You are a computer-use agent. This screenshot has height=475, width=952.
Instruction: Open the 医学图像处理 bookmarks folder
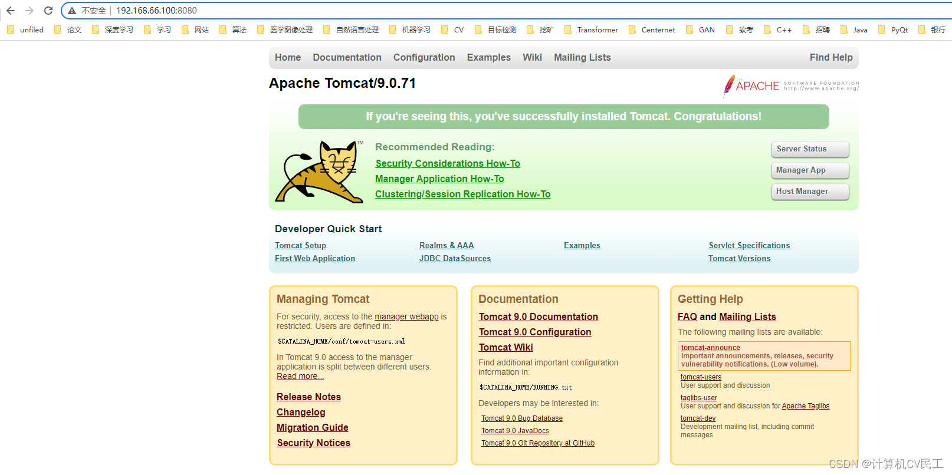pos(284,29)
